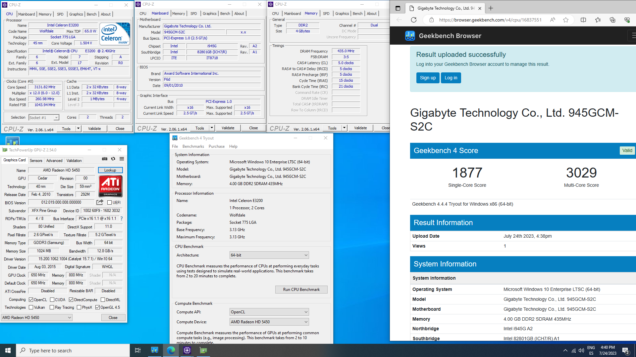Click Validate in the CPU-Z CPU window

94,129
